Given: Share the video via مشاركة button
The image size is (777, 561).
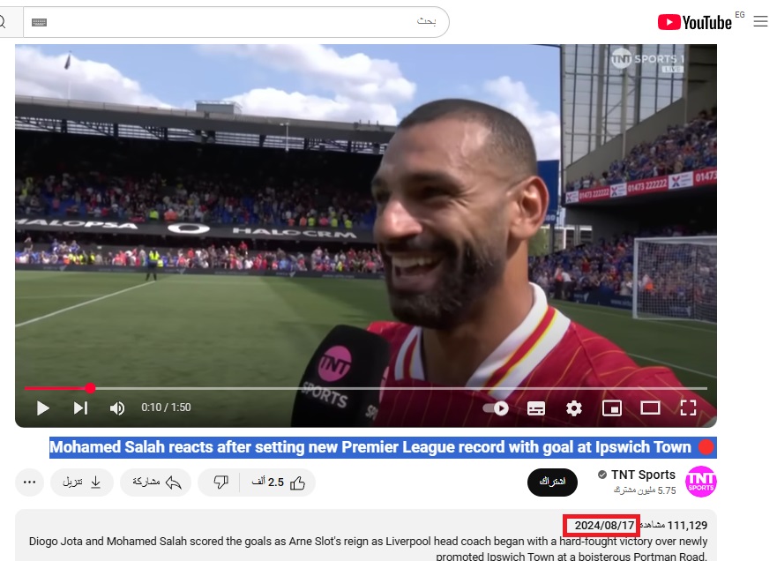Looking at the screenshot, I should (x=155, y=482).
